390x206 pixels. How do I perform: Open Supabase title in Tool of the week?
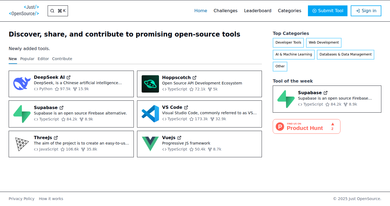[x=310, y=93]
